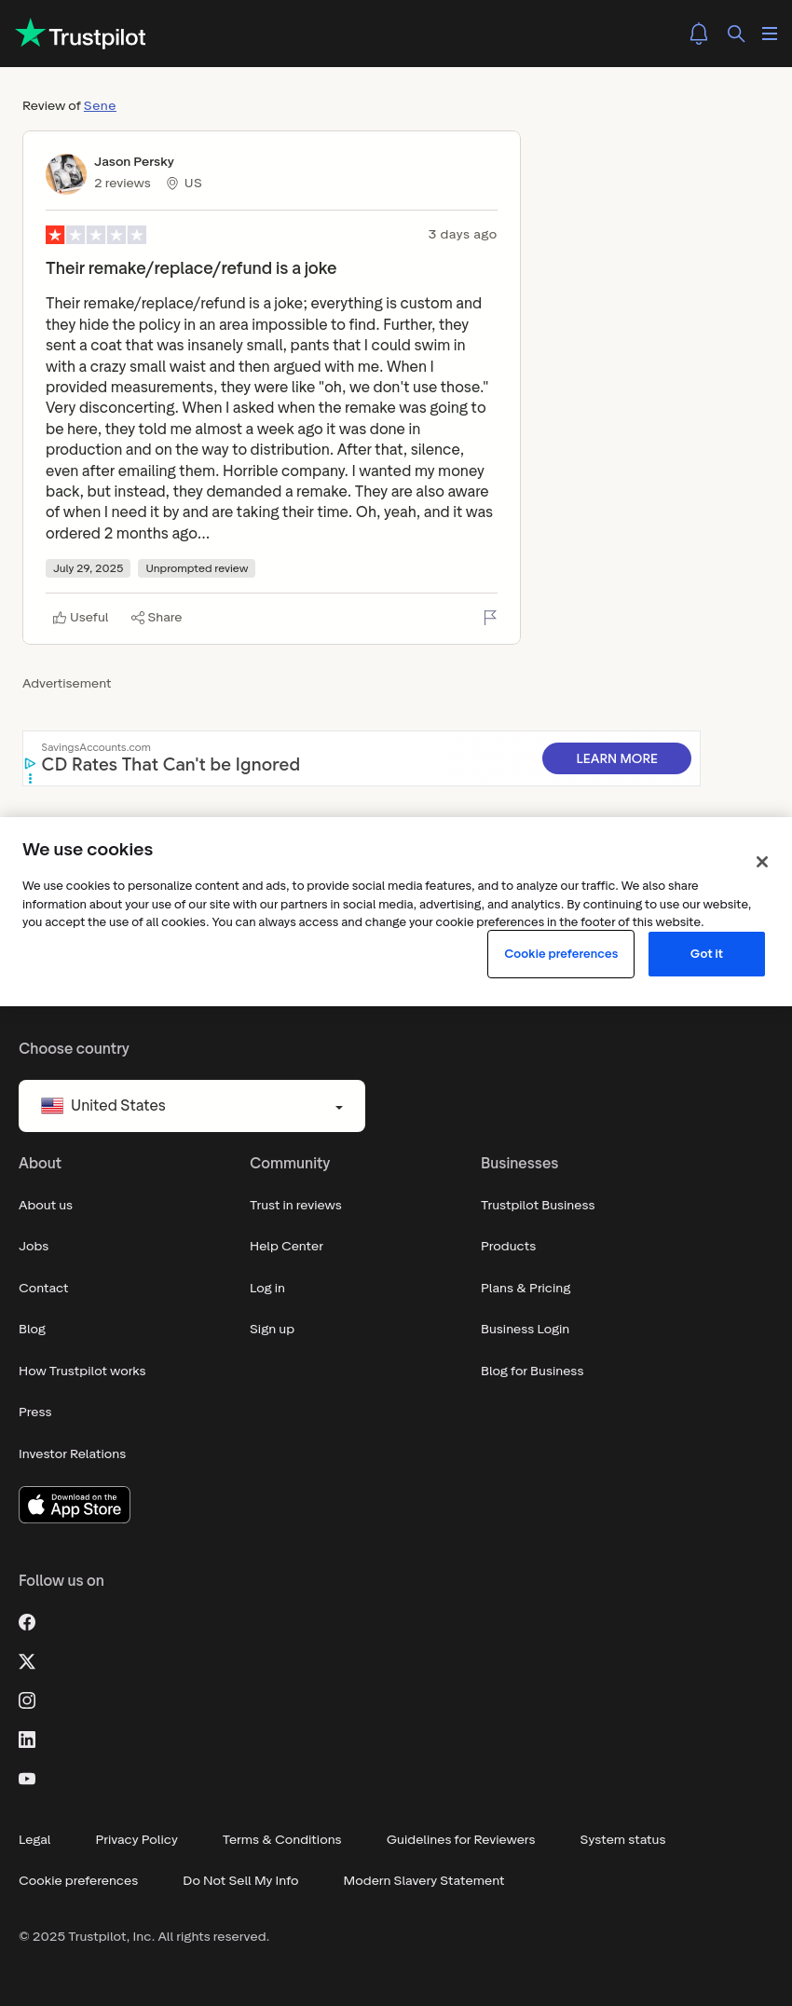This screenshot has height=2006, width=792.
Task: Open the LinkedIn footer icon
Action: pyautogui.click(x=27, y=1740)
